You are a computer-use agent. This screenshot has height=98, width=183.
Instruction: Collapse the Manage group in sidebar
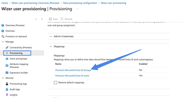pos(3,42)
